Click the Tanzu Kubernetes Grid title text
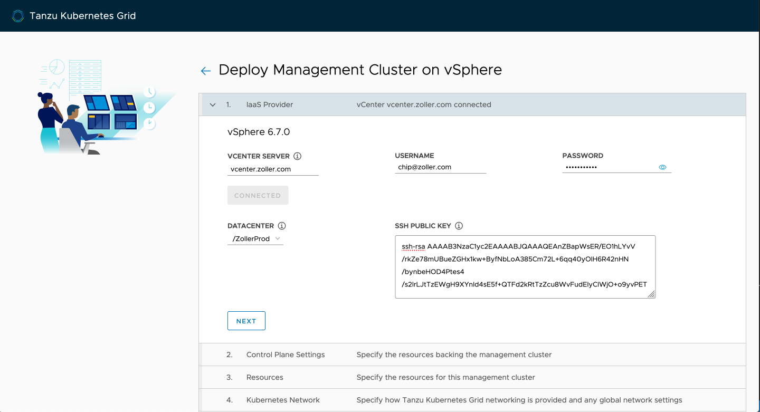 tap(83, 16)
